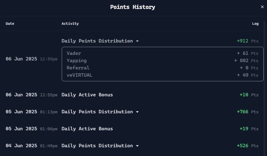
Task: Click the +10 Pts bonus value
Action: pos(249,95)
